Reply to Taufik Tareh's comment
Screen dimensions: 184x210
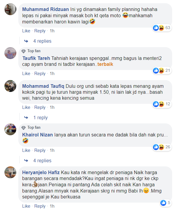point(40,74)
